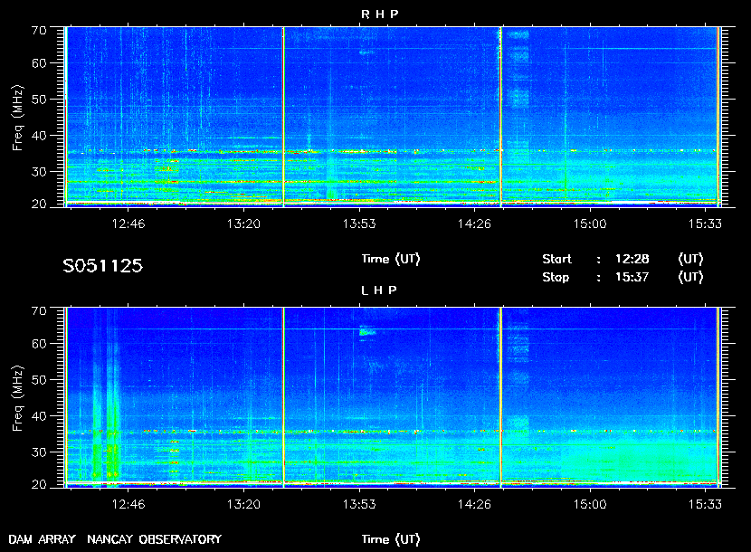Image resolution: width=751 pixels, height=552 pixels.
Task: Click the "Time (UT)" label beneath the LHP plot
Action: pos(391,539)
